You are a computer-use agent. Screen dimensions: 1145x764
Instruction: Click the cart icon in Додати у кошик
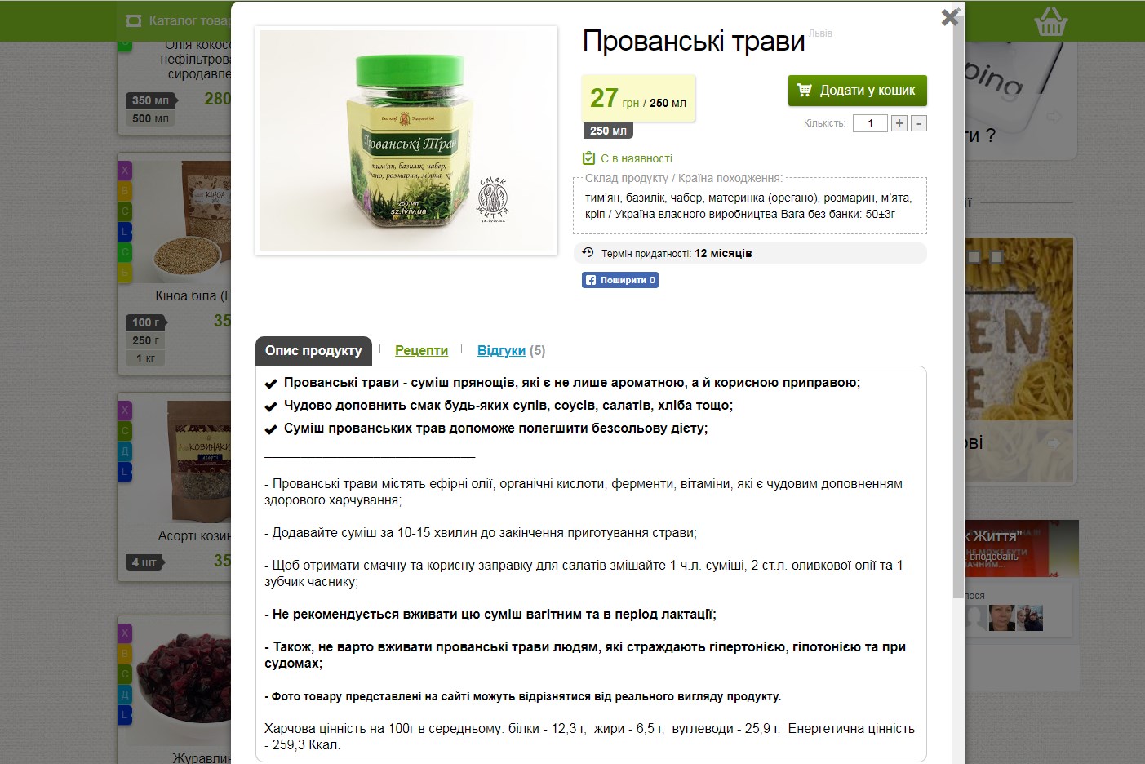(x=804, y=90)
